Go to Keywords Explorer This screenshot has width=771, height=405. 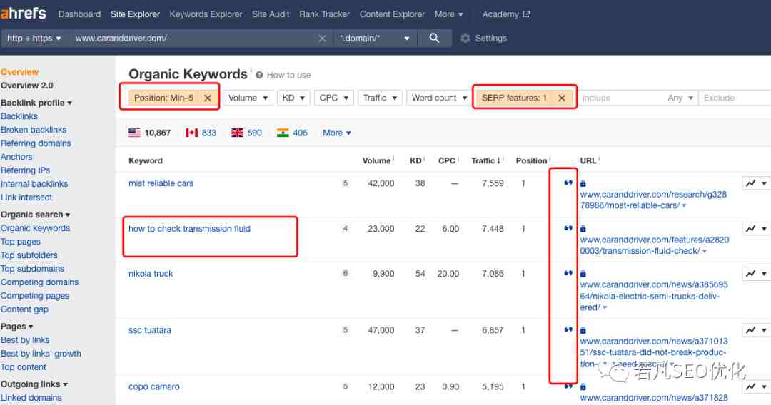point(206,14)
